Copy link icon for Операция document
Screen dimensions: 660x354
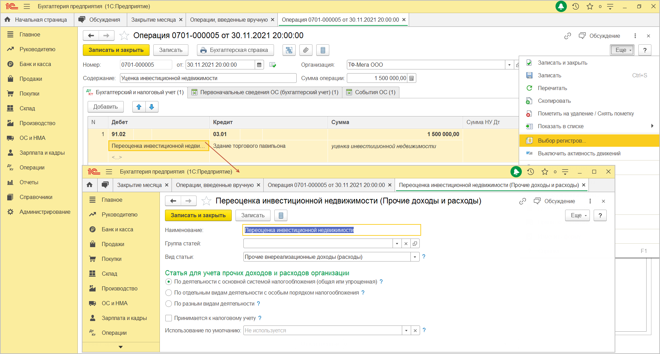568,36
